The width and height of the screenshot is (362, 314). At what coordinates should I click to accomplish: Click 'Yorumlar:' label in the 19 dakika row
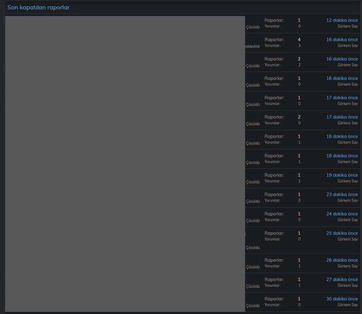coord(272,181)
